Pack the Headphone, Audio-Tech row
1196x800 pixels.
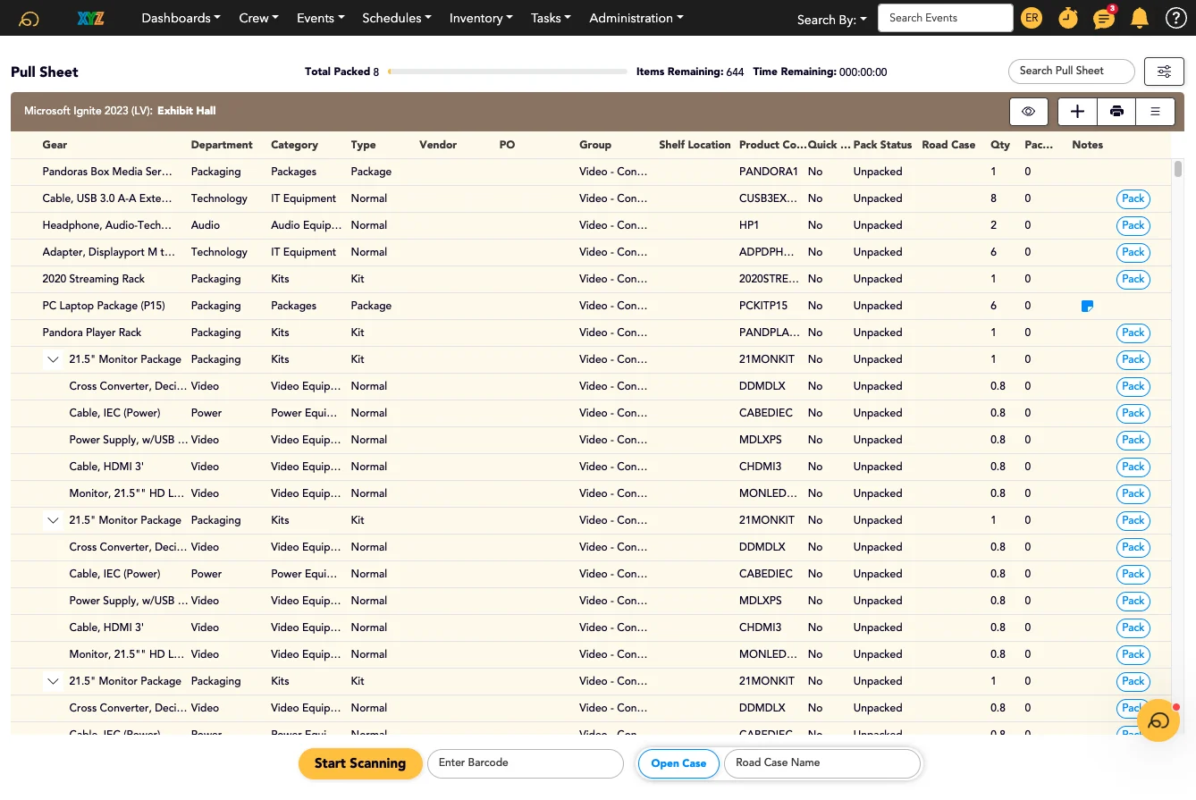click(1133, 225)
